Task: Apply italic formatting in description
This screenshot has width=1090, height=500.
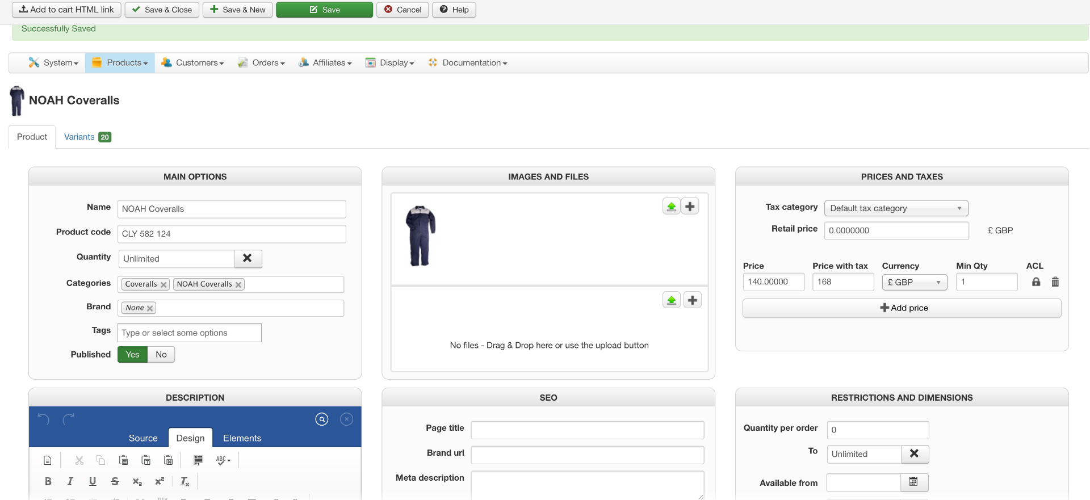Action: pyautogui.click(x=70, y=482)
